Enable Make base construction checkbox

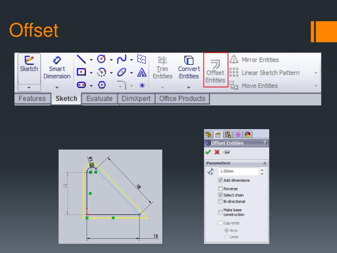click(x=220, y=212)
